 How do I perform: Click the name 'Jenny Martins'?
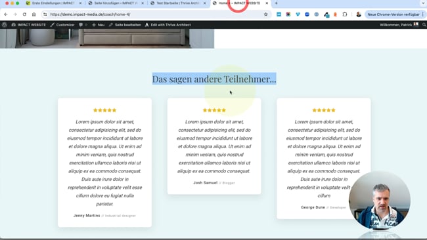(87, 216)
